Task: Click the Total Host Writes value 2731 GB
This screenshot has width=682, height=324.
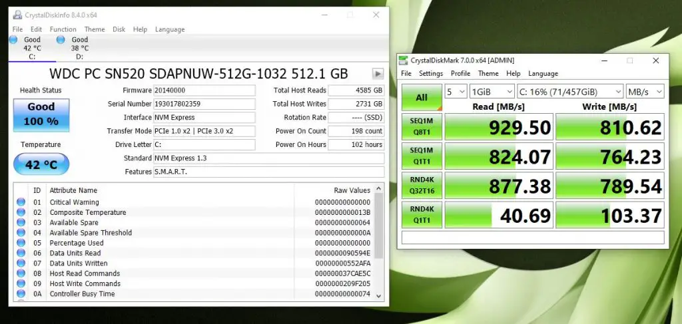Action: (356, 104)
